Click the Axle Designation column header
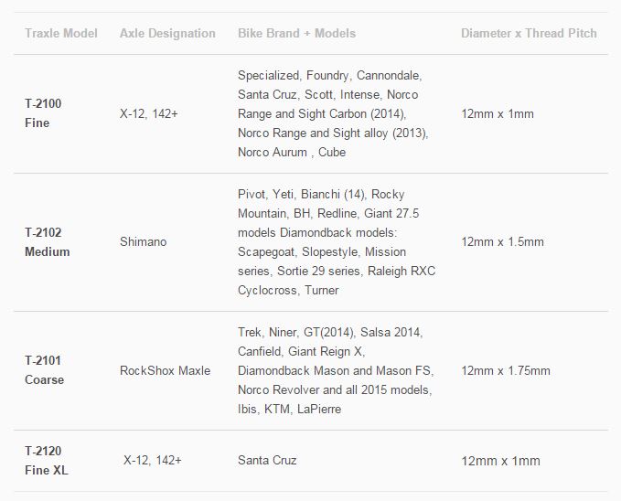 click(167, 33)
